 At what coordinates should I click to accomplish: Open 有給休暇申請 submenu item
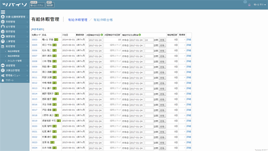pyautogui.click(x=13, y=56)
